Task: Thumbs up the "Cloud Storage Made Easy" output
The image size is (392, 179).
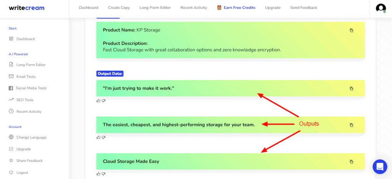Action: pos(98,174)
